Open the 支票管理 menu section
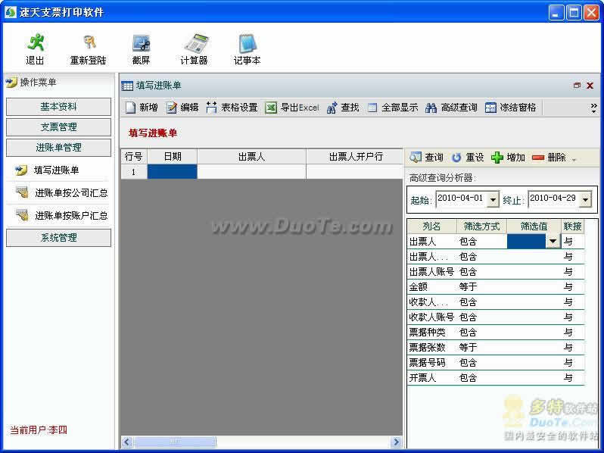The width and height of the screenshot is (604, 453). pos(58,127)
